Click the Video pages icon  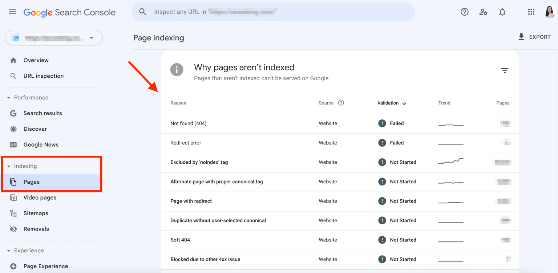point(13,197)
